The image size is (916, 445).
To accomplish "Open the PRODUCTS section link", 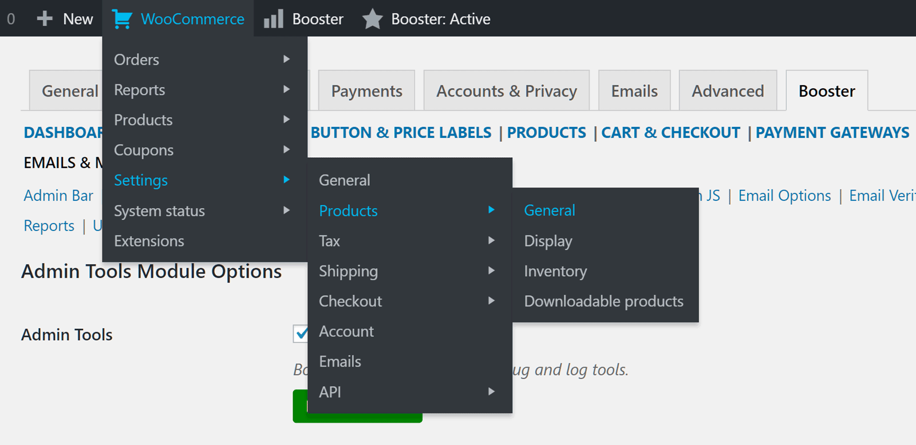I will click(x=546, y=133).
